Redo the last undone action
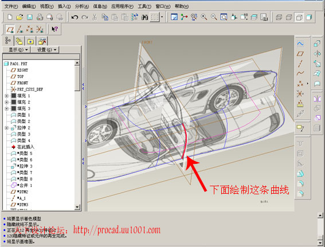325x247 pixels. pyautogui.click(x=85, y=17)
